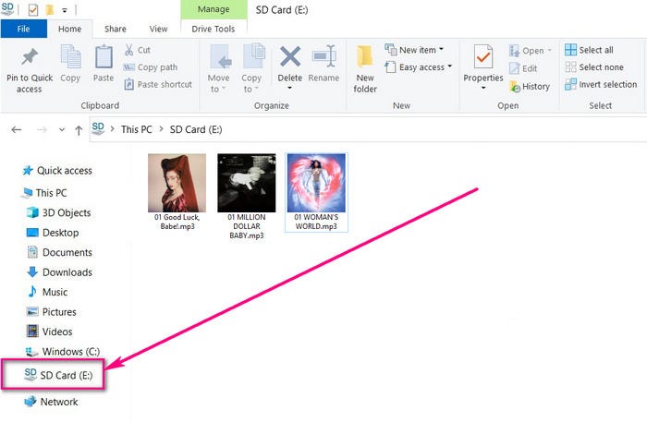The image size is (647, 422).
Task: Click This PC in the address bar
Action: click(137, 129)
